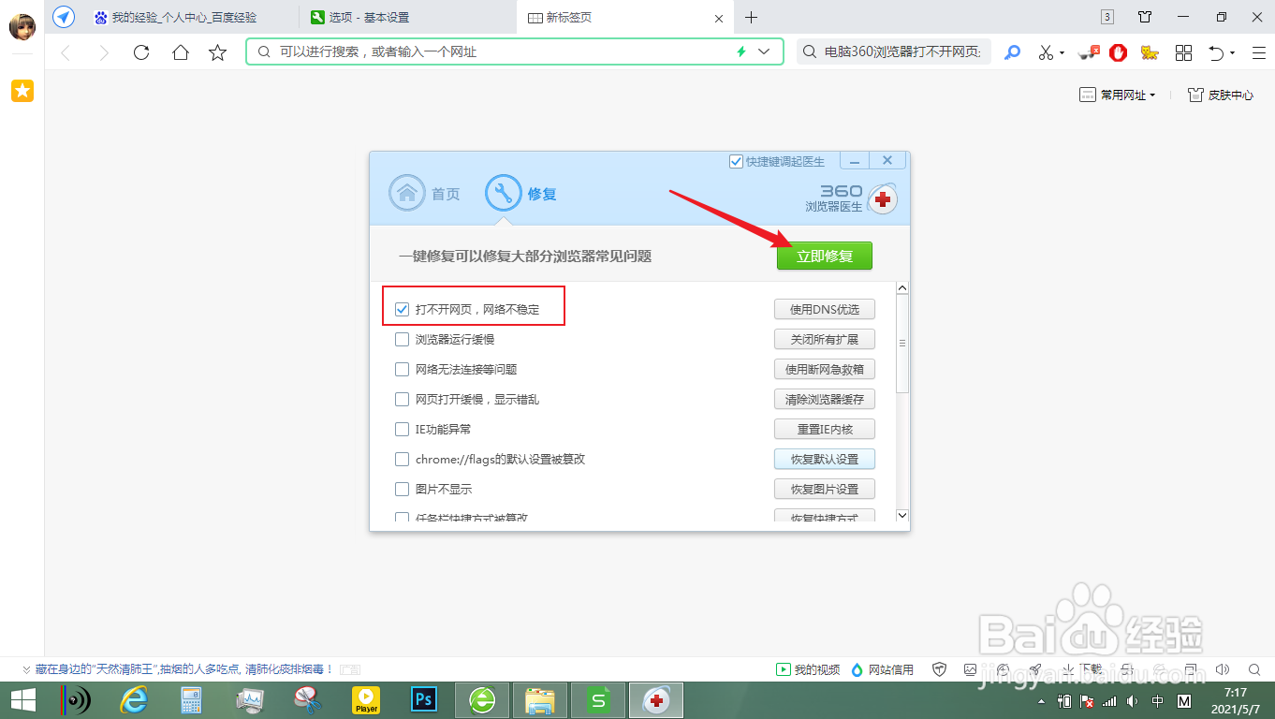1275x719 pixels.
Task: Click the zoom magnifier in status bar
Action: pyautogui.click(x=1254, y=669)
